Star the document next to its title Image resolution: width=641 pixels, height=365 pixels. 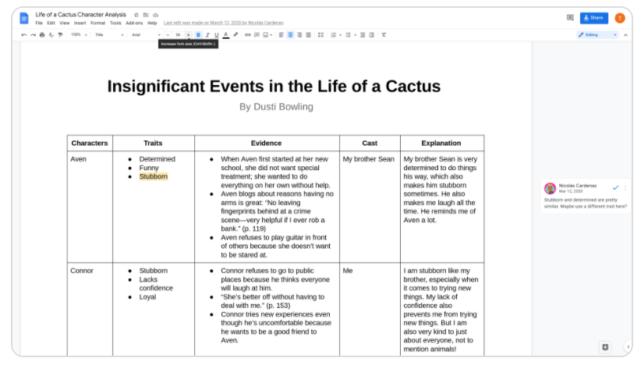point(136,15)
